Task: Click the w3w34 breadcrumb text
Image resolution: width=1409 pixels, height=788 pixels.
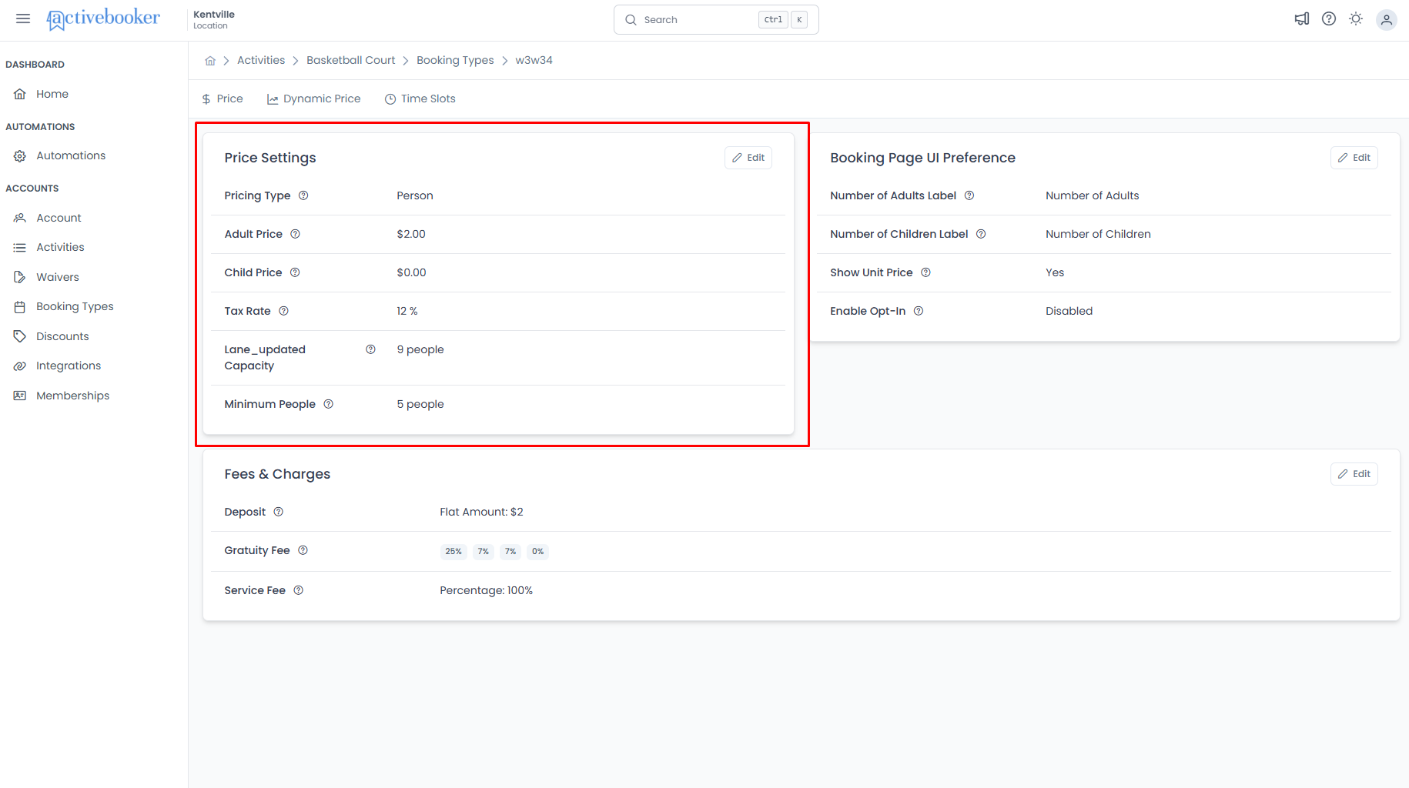Action: (x=534, y=60)
